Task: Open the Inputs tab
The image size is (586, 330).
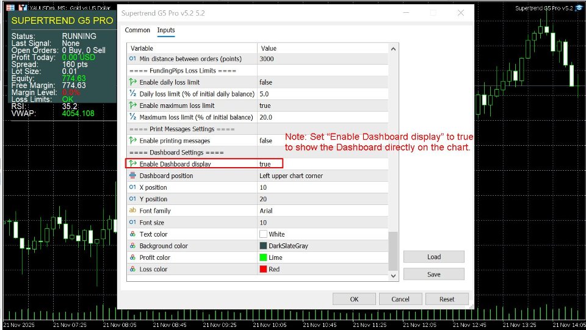Action: tap(166, 30)
